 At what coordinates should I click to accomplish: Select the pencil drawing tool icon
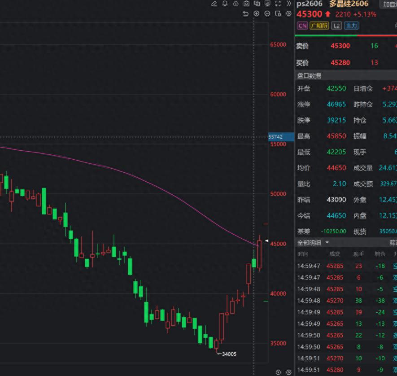(x=214, y=4)
